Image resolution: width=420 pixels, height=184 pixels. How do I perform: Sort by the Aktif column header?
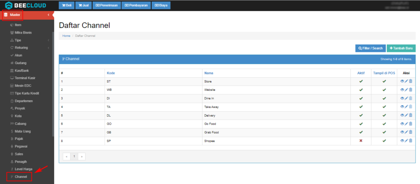pyautogui.click(x=361, y=73)
